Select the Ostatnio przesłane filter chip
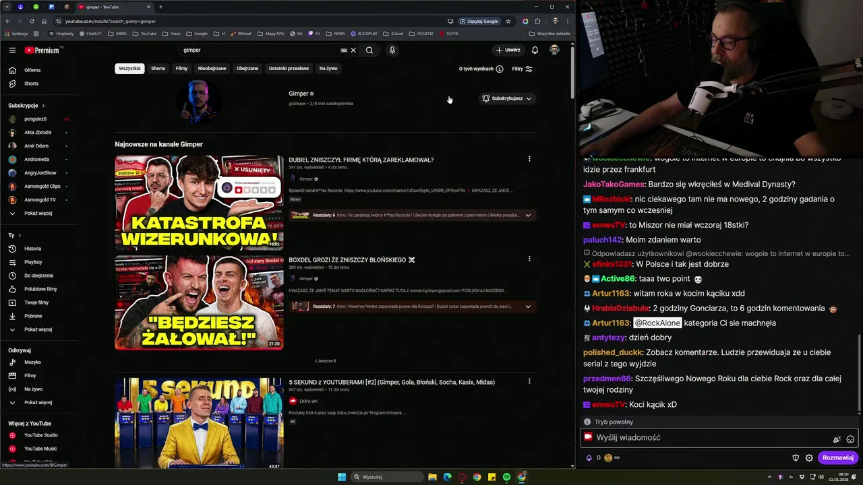The image size is (863, 485). click(x=289, y=68)
